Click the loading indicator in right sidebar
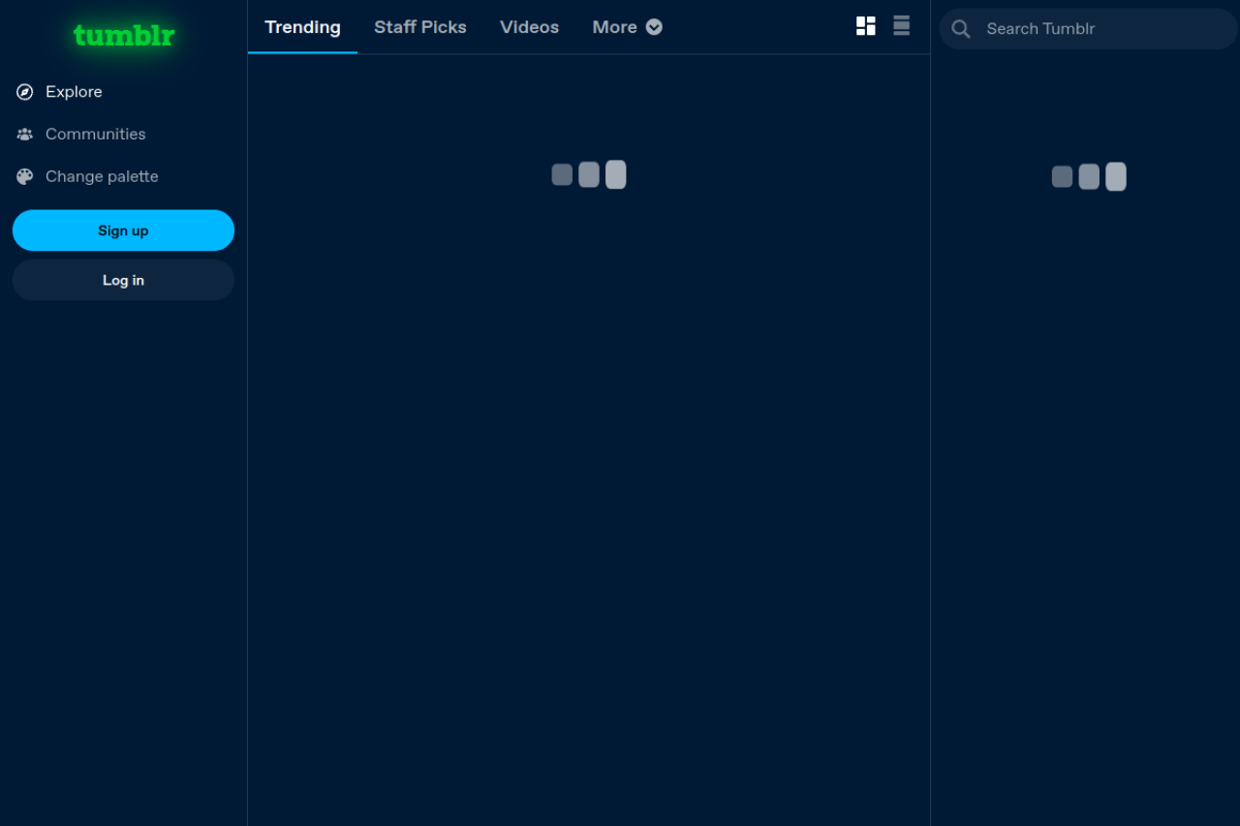 click(x=1089, y=176)
